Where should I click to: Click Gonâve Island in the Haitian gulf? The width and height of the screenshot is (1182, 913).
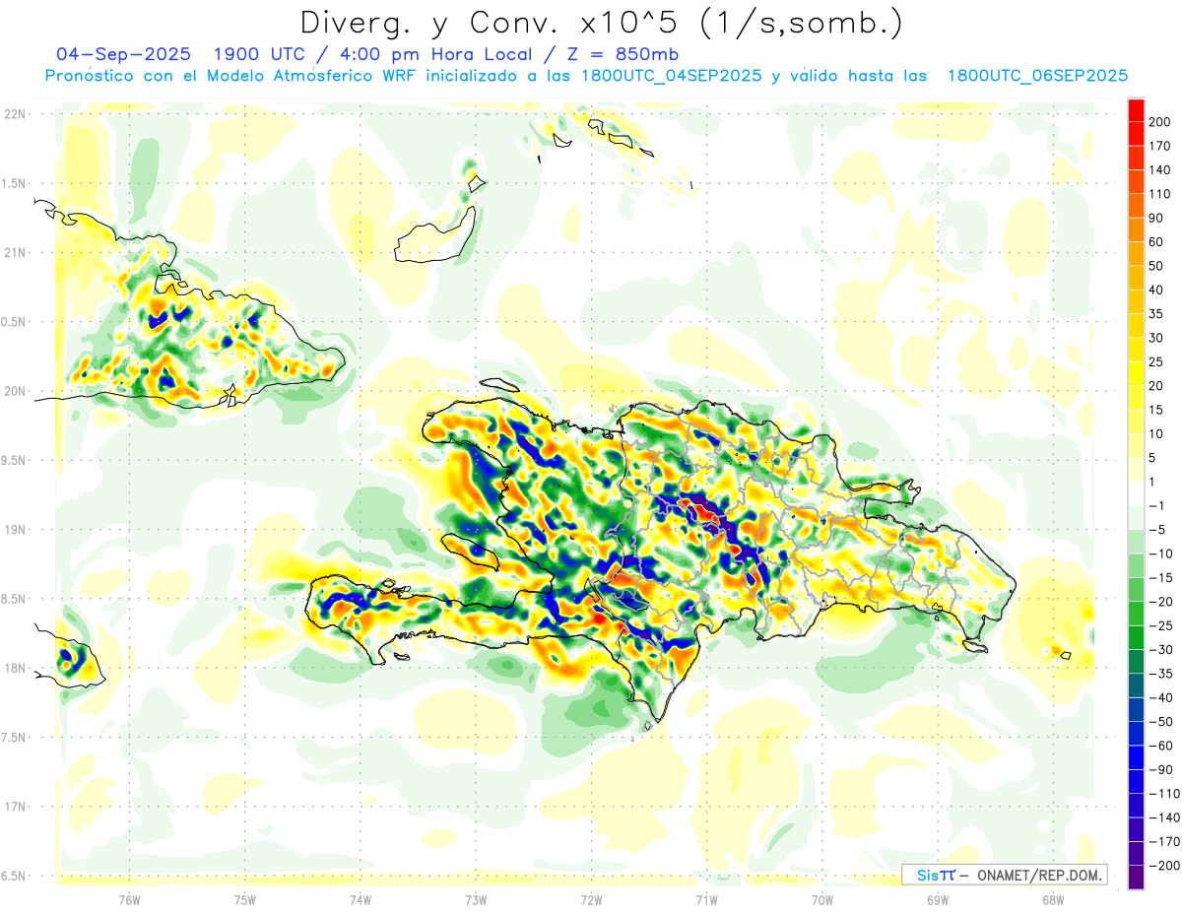click(x=471, y=549)
